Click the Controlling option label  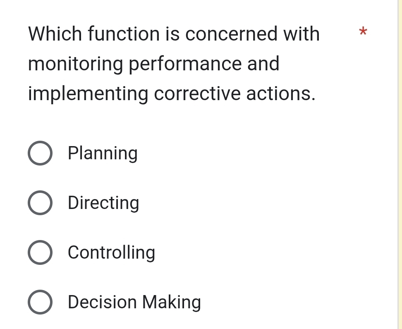[x=111, y=252]
